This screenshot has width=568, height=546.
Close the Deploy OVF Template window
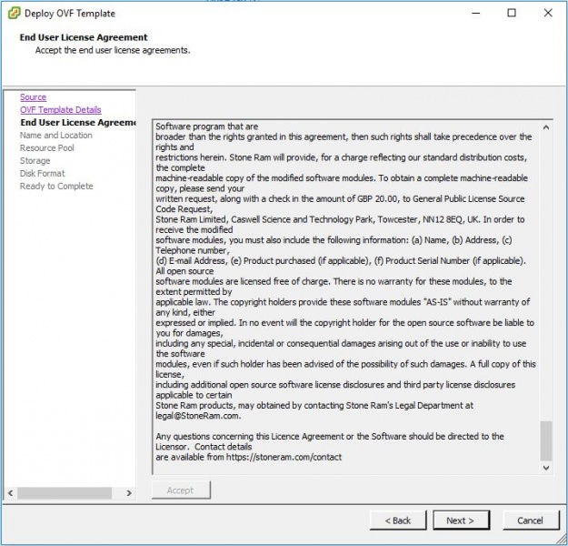pos(548,13)
